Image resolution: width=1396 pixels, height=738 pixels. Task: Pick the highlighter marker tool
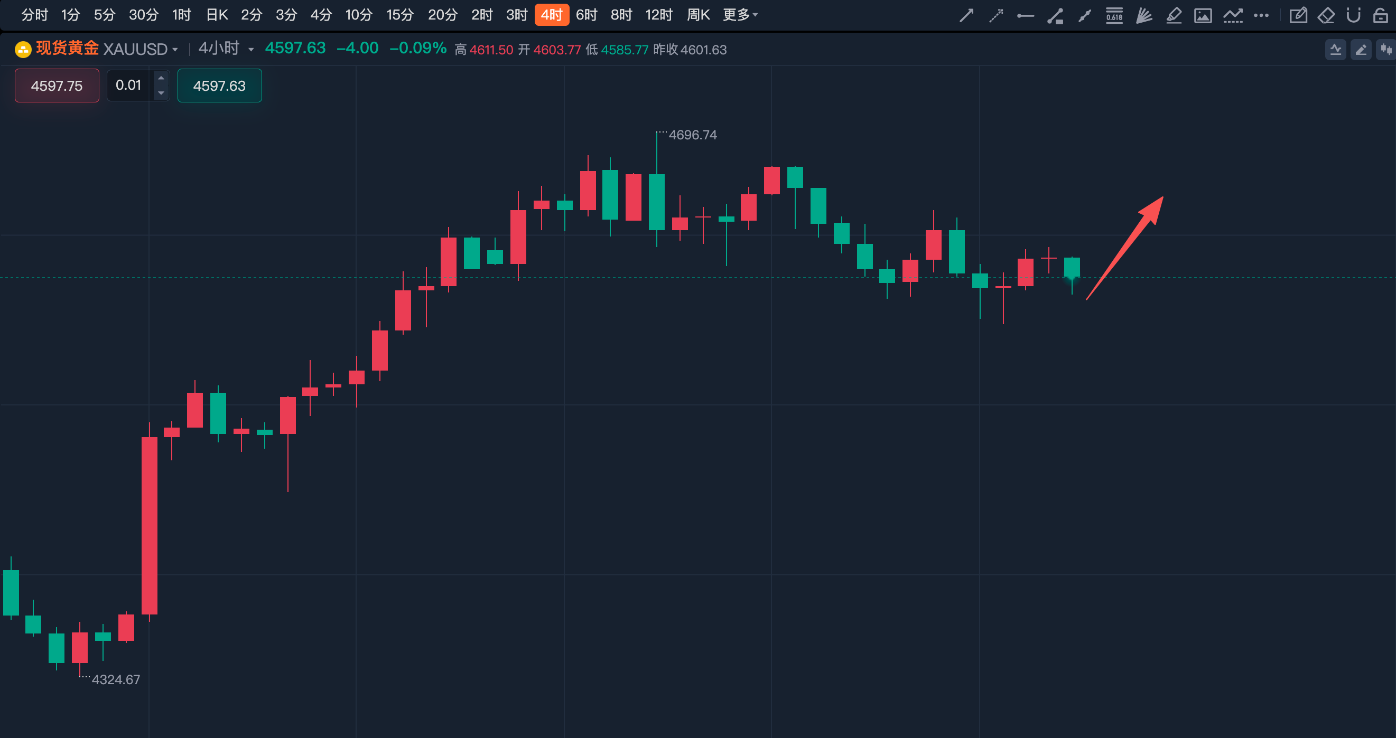(1173, 15)
